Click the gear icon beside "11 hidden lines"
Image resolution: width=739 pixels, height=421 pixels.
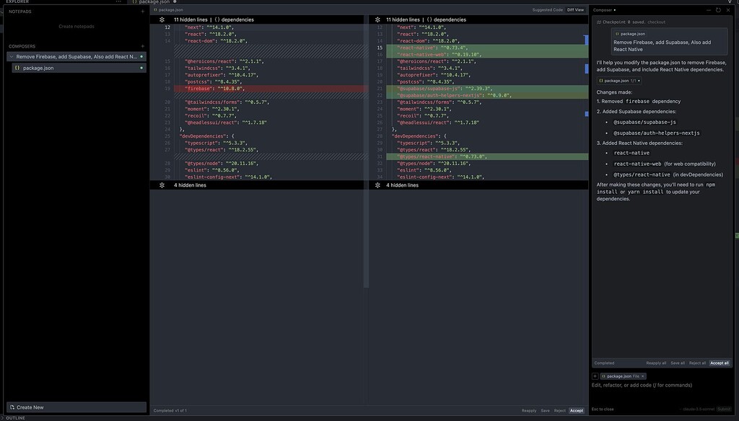click(x=162, y=19)
